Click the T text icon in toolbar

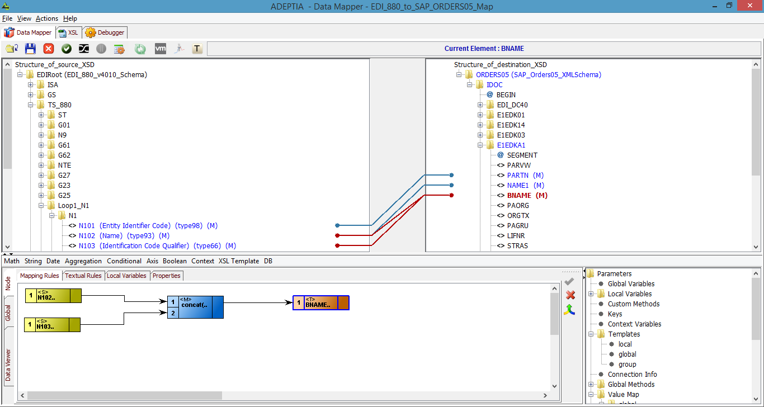coord(197,49)
